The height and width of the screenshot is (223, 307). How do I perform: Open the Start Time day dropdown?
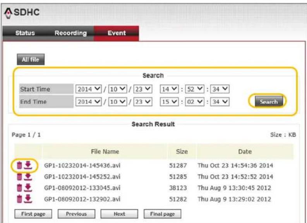point(143,89)
